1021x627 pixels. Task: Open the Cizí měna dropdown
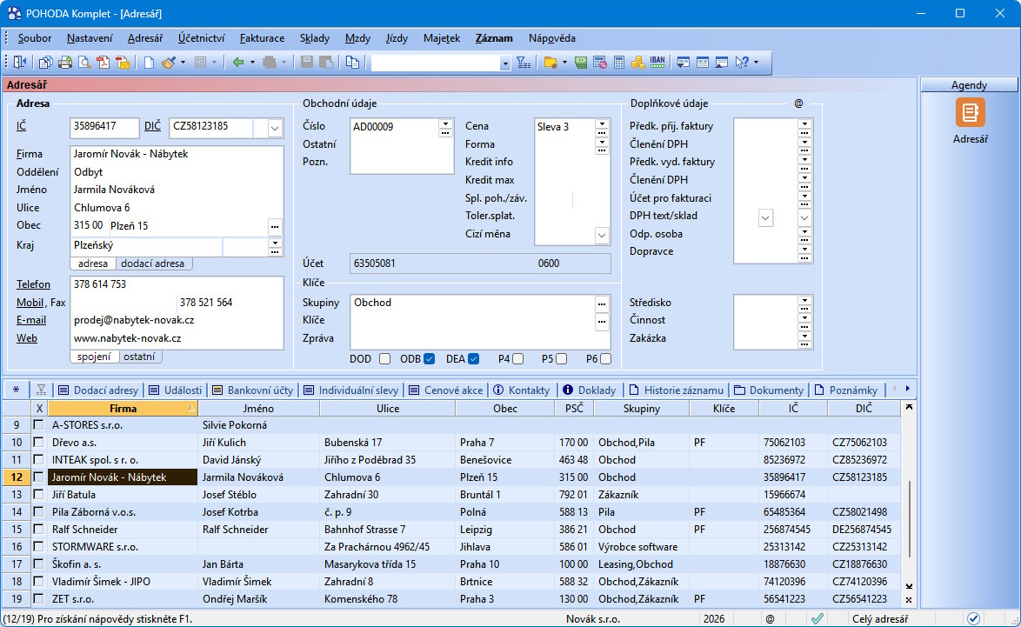601,235
